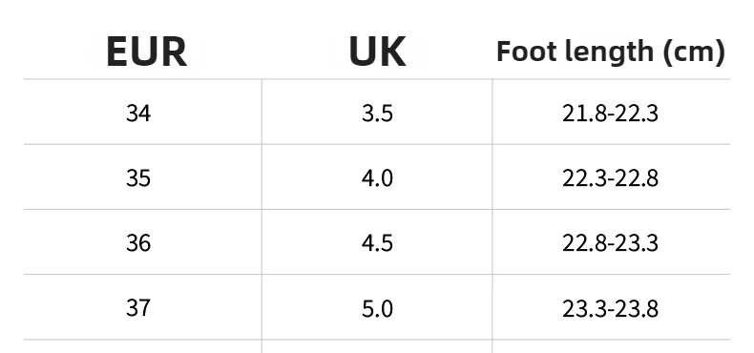754x353 pixels.
Task: Select foot length 23.3-23.8 cell
Action: pyautogui.click(x=610, y=308)
